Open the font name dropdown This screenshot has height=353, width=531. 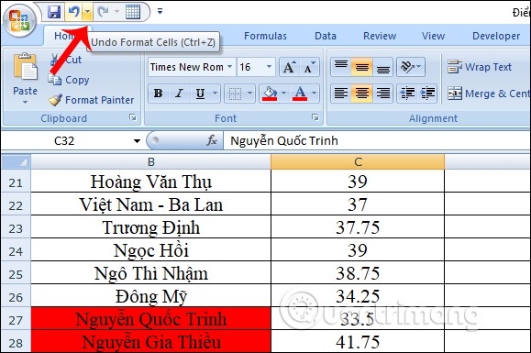[x=230, y=67]
